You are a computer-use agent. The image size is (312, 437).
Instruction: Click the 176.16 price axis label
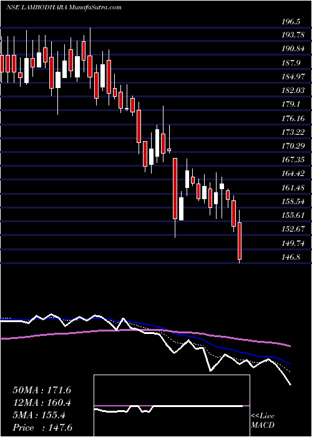293,119
